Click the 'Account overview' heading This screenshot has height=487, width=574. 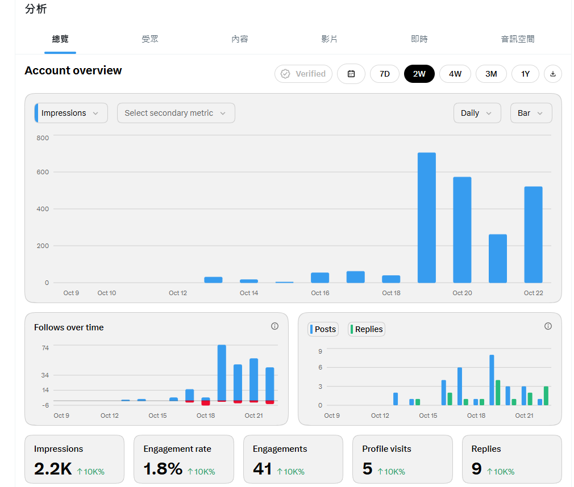tap(73, 70)
